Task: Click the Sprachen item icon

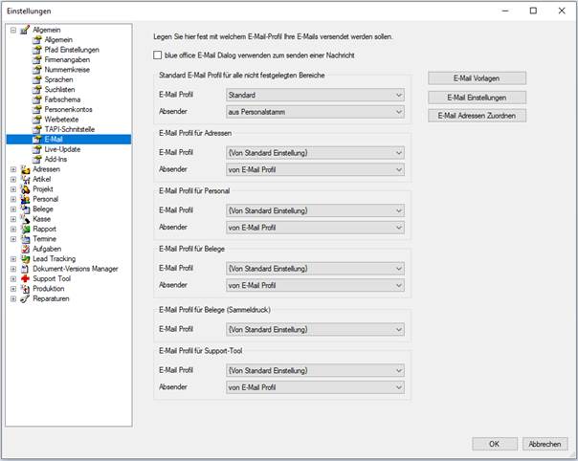Action: pyautogui.click(x=37, y=79)
